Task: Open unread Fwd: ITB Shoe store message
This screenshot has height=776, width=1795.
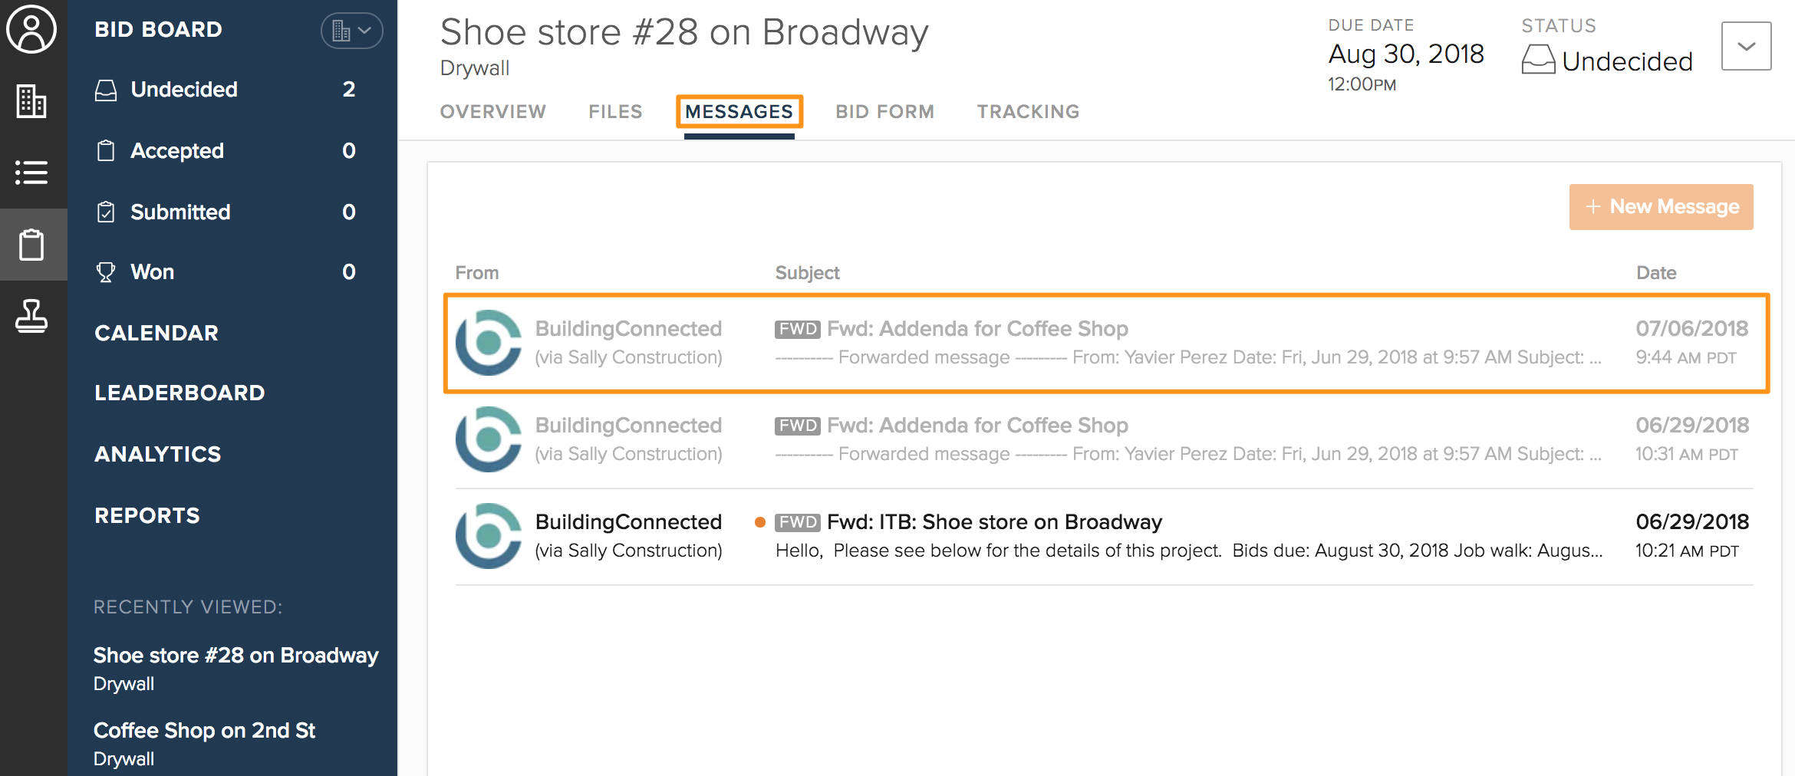Action: point(994,522)
